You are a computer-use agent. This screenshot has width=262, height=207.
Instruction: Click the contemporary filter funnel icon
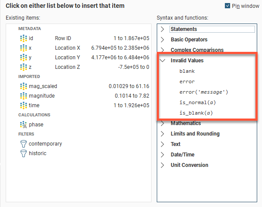(24, 144)
